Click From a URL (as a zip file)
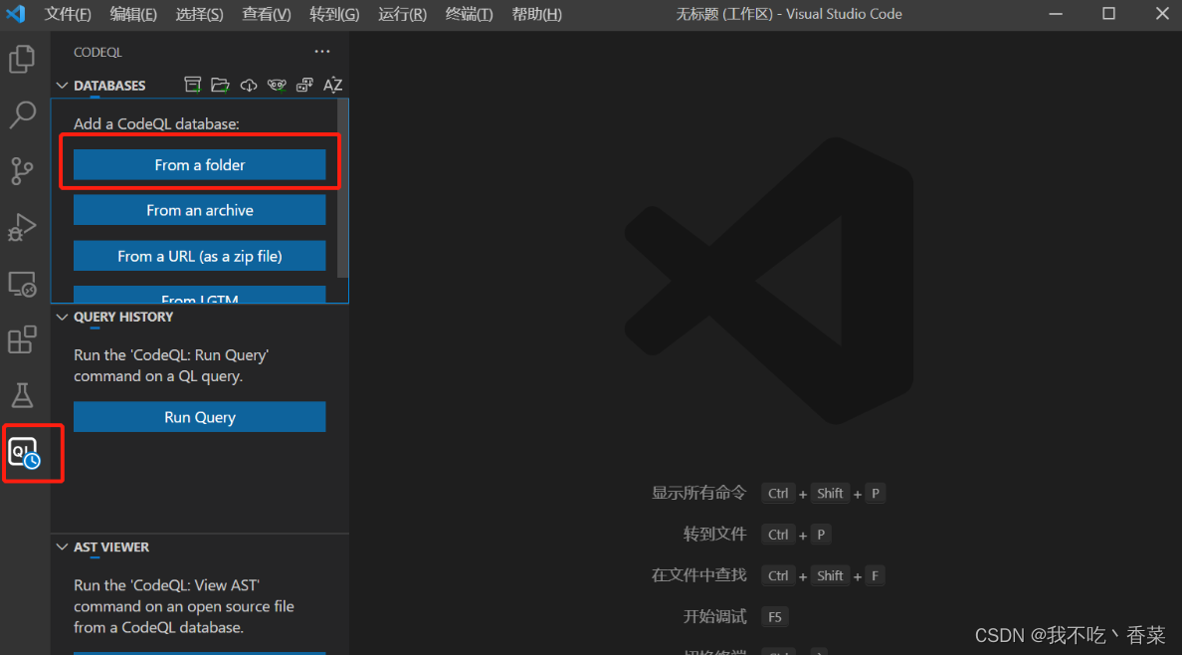The image size is (1182, 655). 200,256
